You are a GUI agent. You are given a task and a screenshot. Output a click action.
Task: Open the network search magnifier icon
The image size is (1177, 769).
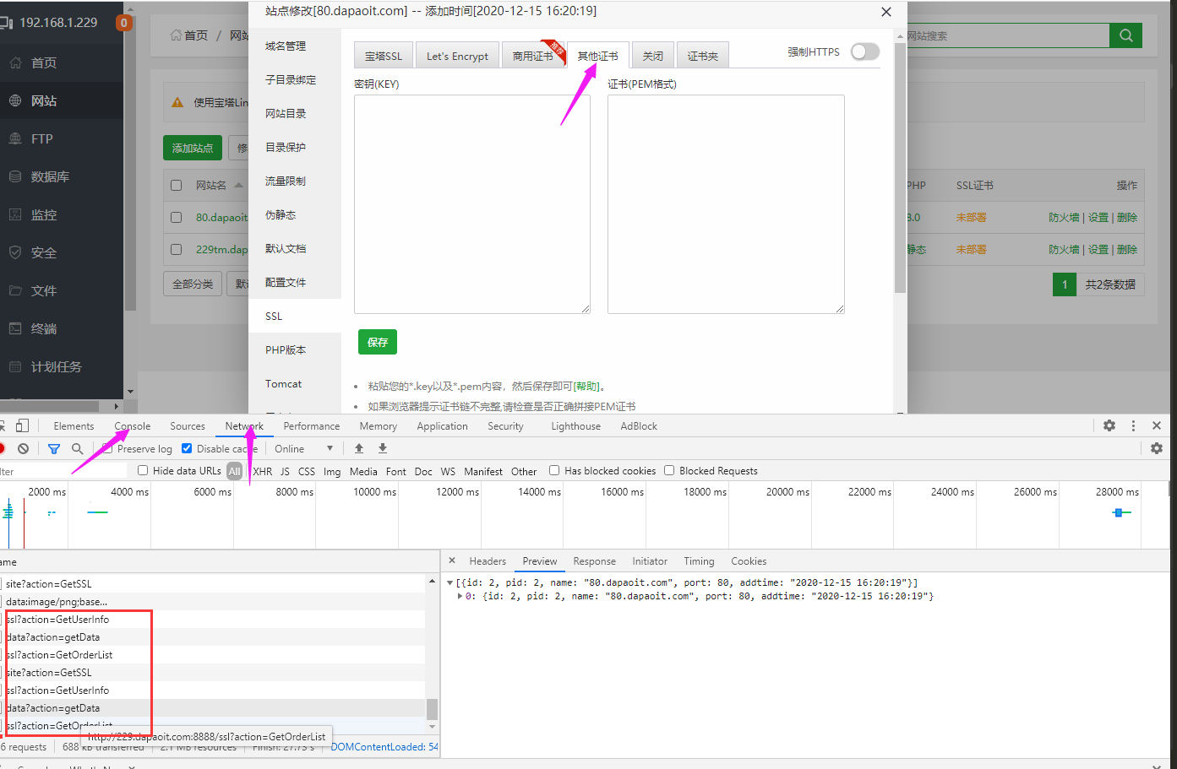pyautogui.click(x=78, y=448)
